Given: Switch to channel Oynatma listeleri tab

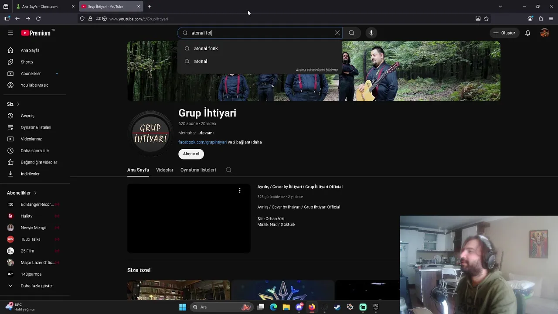Looking at the screenshot, I should [x=198, y=170].
